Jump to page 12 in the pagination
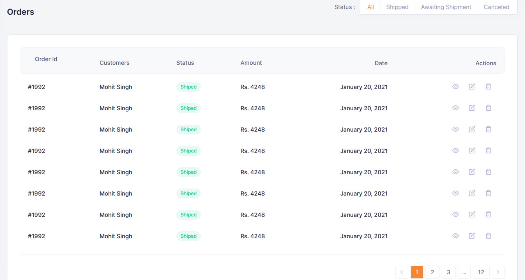Screen dimensions: 525x280 point(481,272)
